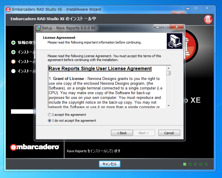Viewport: 222px width, 178px height.
Task: Click the second green installing step bullet
Action: 13,52
